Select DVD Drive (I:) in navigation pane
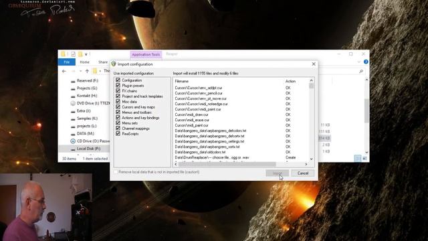Image resolution: width=428 pixels, height=241 pixels. point(90,103)
